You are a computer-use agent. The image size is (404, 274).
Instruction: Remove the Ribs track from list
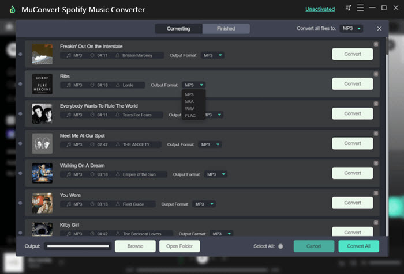376,74
